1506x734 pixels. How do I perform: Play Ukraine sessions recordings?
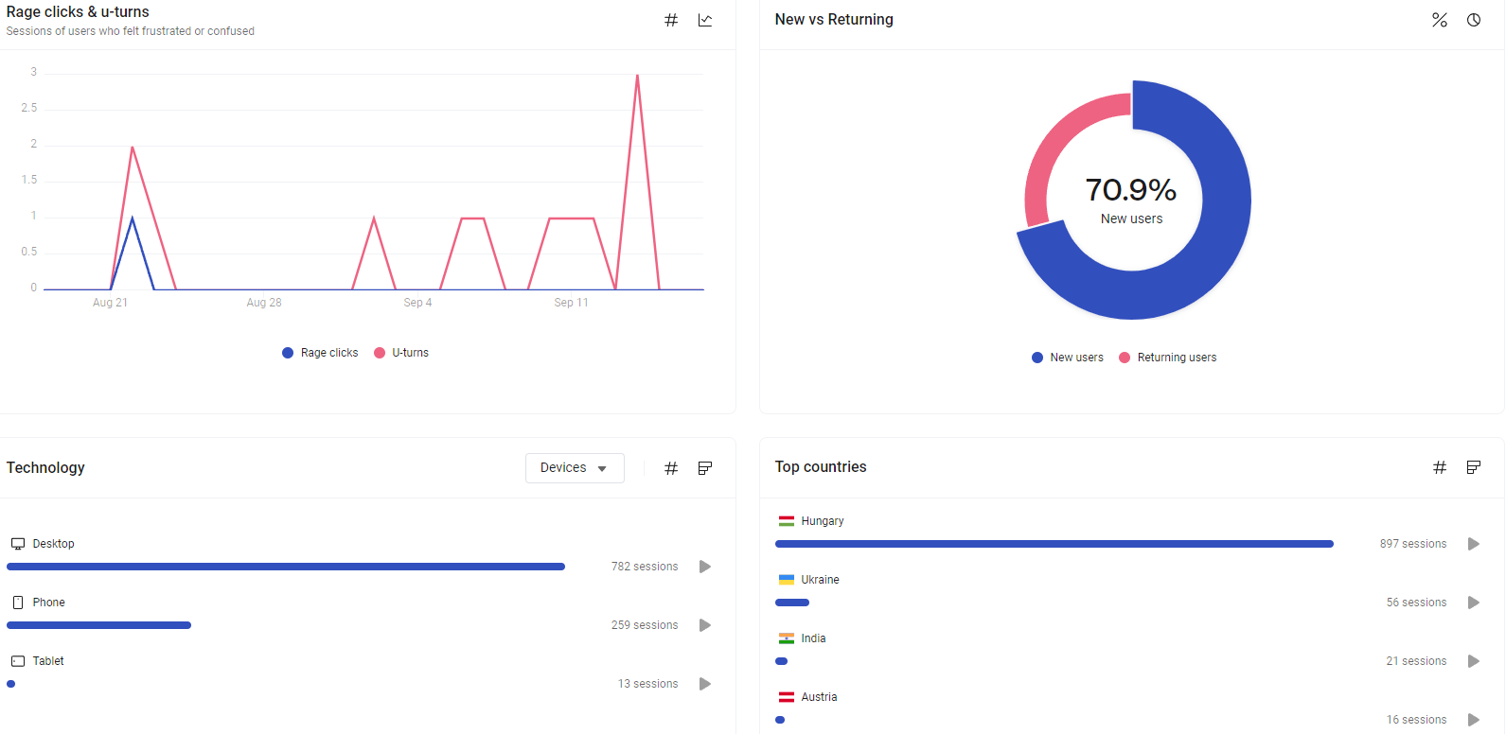coord(1474,603)
